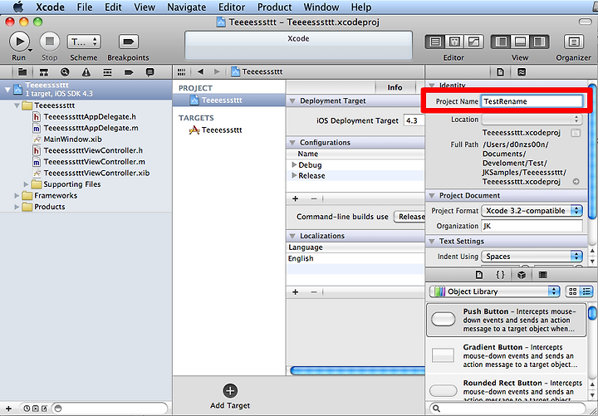Show the Search navigator

65,71
